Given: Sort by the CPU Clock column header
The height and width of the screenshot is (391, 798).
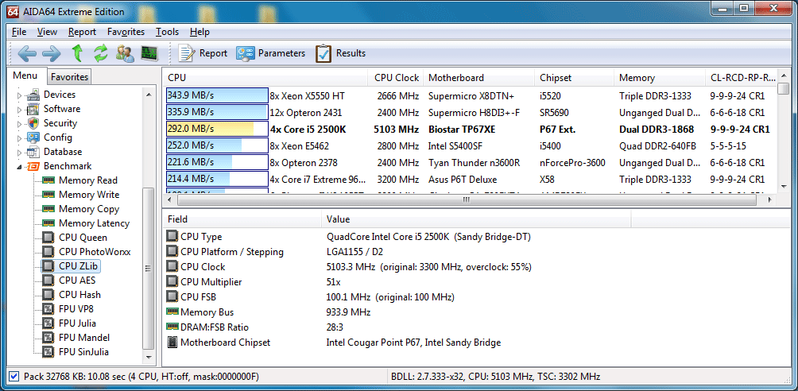Looking at the screenshot, I should click(396, 77).
